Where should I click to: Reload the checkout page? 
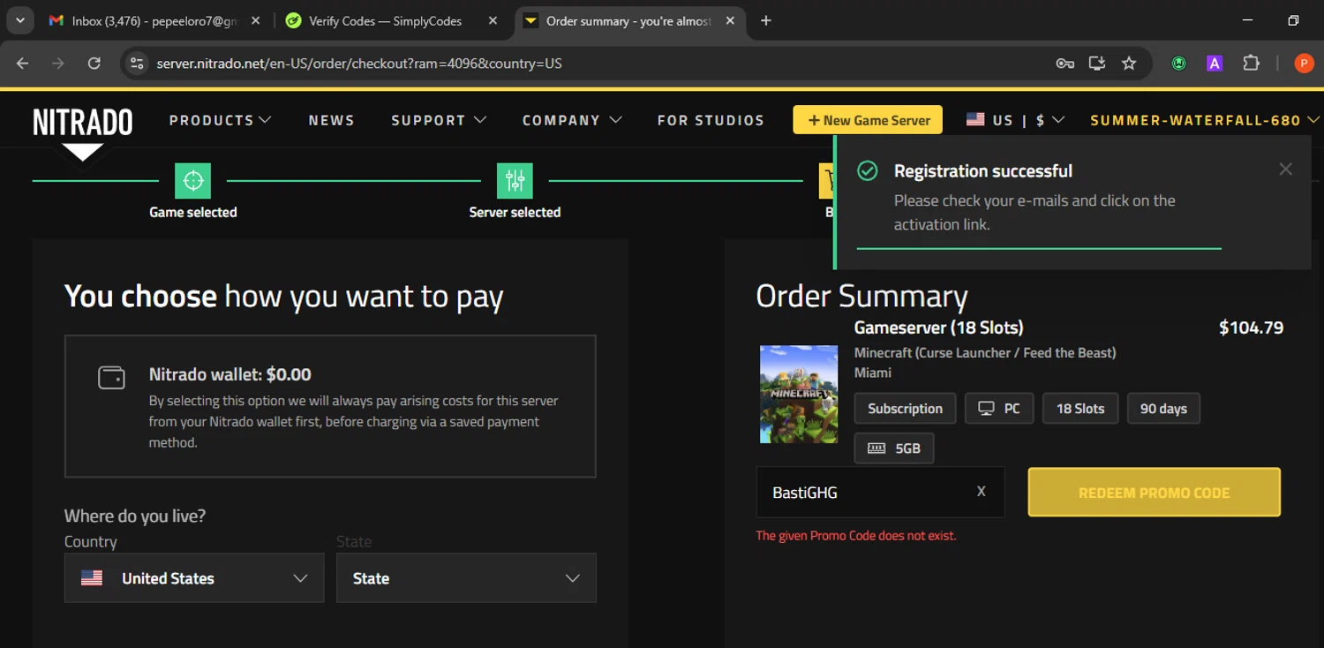pyautogui.click(x=94, y=64)
